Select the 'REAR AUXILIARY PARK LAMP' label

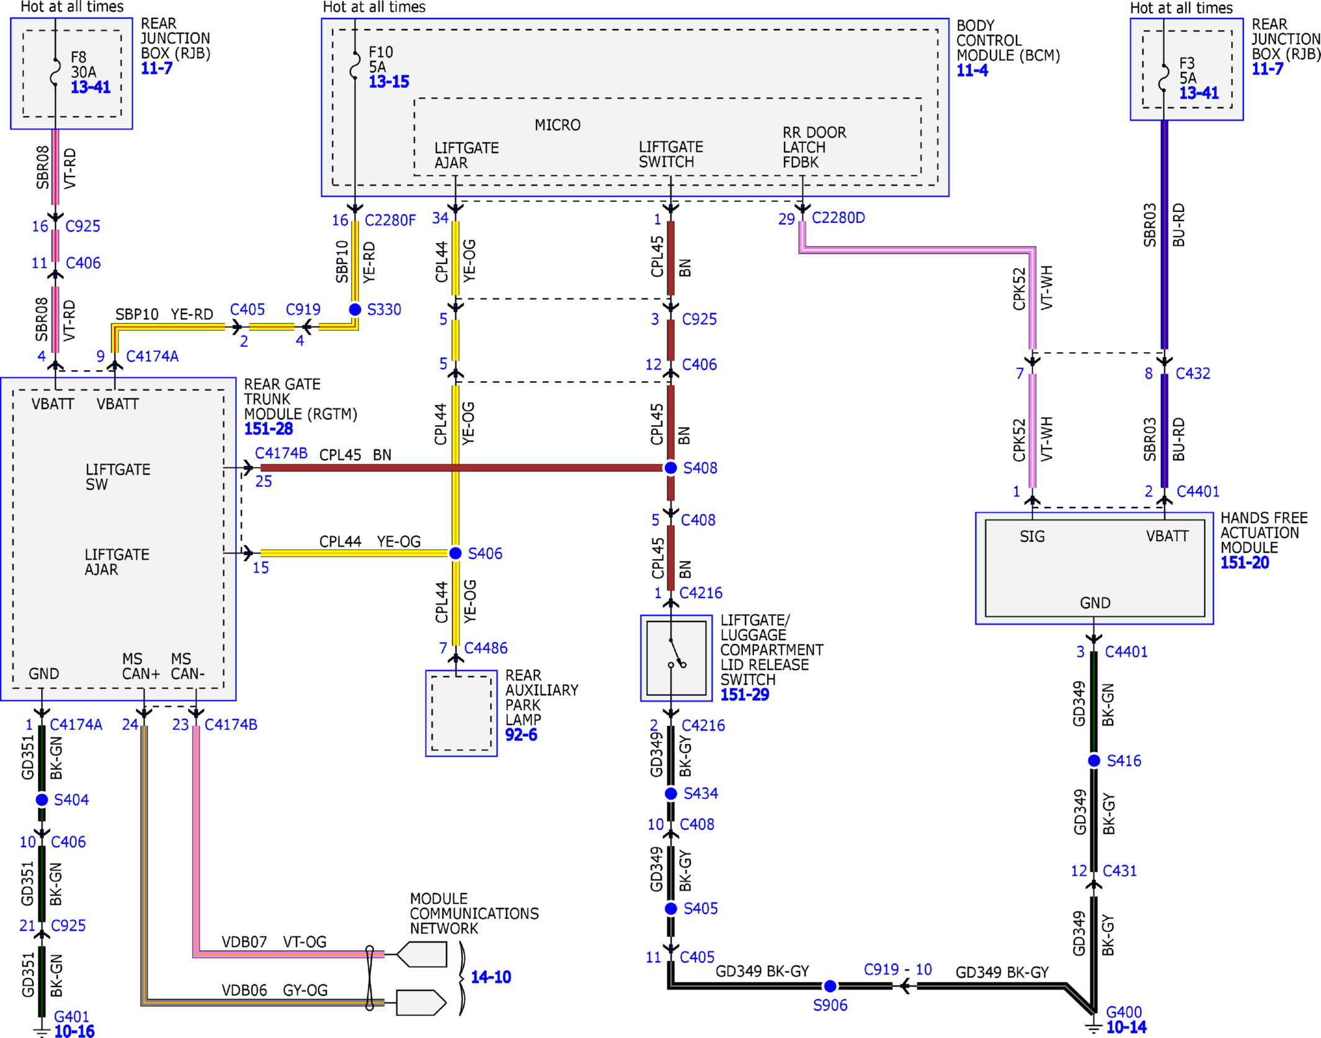tap(542, 698)
